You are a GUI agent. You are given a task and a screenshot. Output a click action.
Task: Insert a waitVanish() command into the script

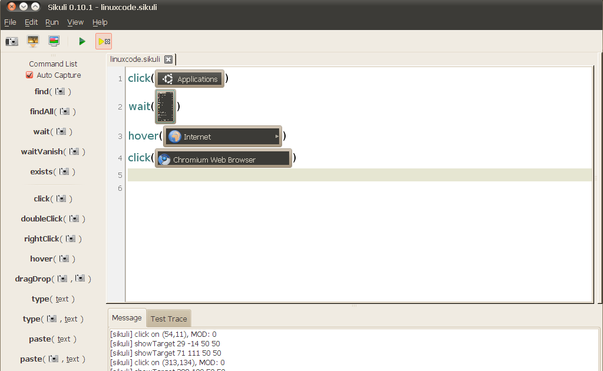[x=54, y=151]
